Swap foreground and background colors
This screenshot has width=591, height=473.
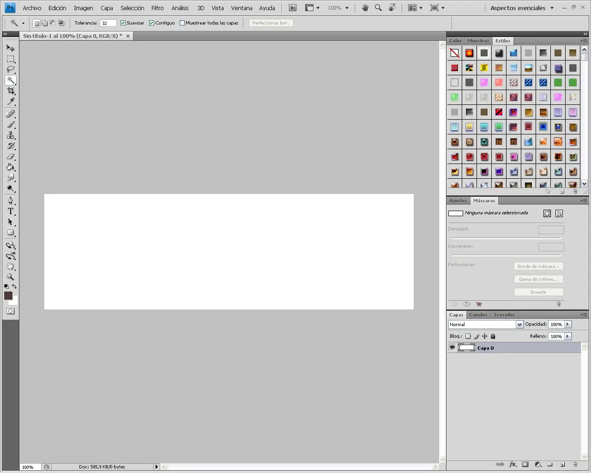coord(14,286)
